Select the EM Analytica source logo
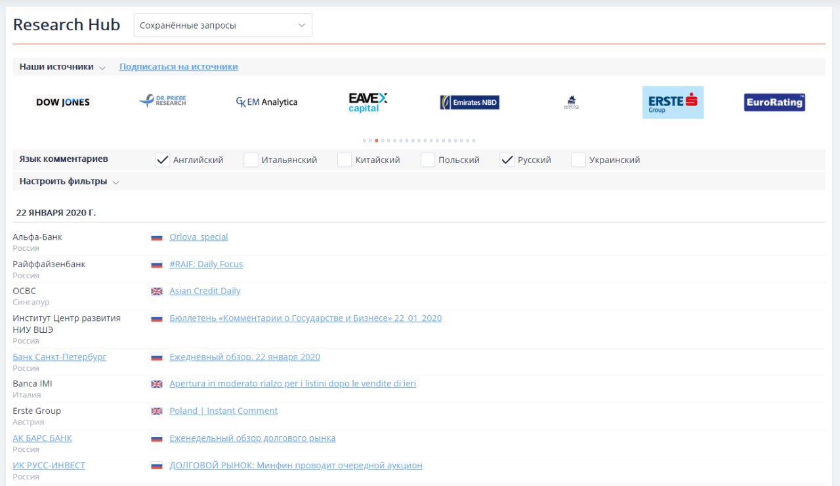Image resolution: width=840 pixels, height=486 pixels. pos(266,102)
